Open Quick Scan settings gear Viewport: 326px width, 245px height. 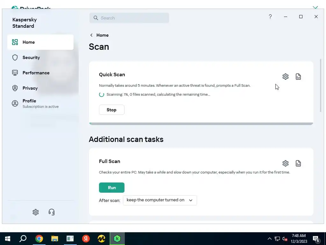click(286, 77)
